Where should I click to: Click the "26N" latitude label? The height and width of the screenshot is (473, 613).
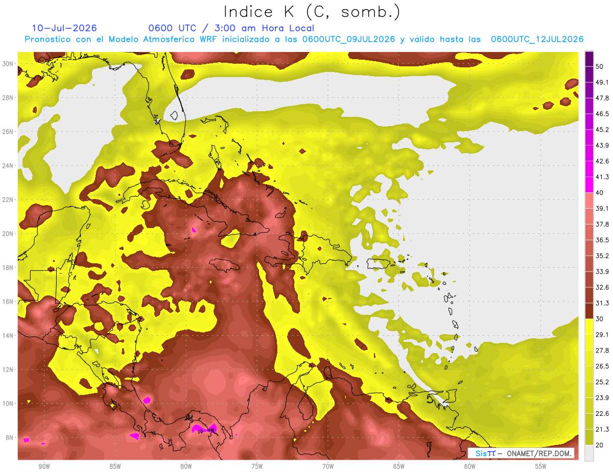click(x=8, y=132)
